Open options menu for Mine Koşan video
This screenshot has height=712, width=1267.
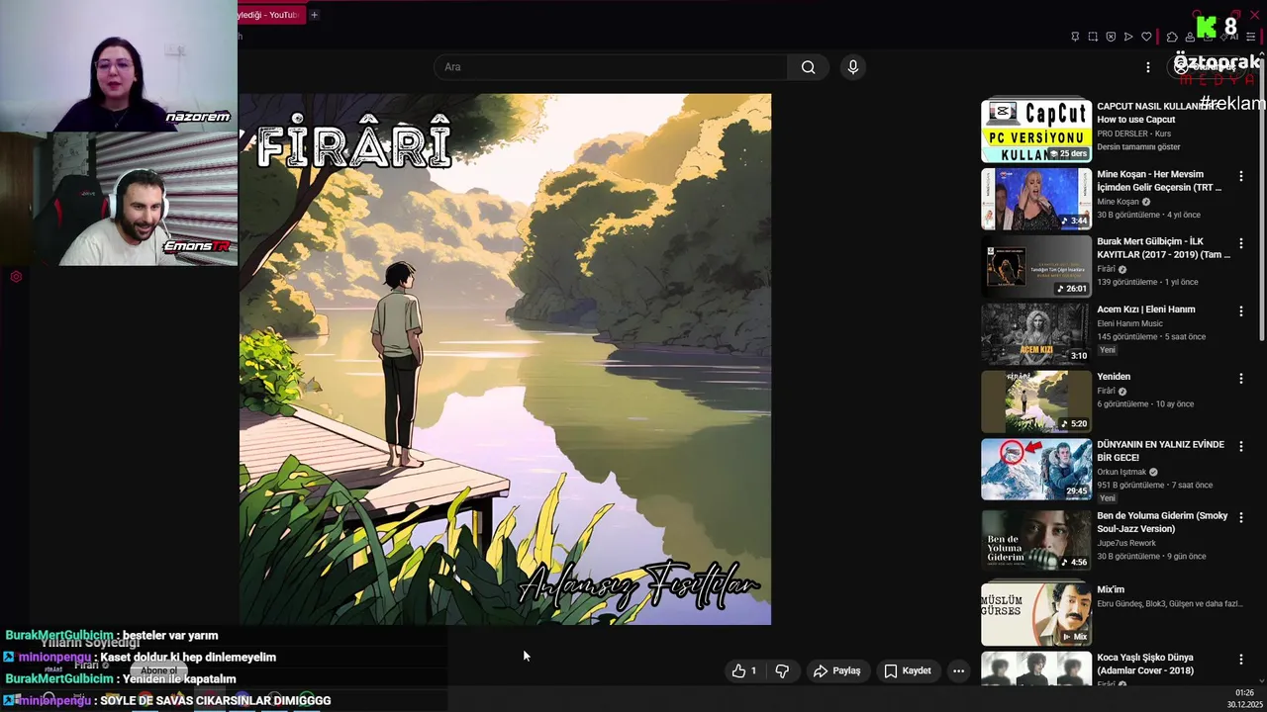point(1241,176)
